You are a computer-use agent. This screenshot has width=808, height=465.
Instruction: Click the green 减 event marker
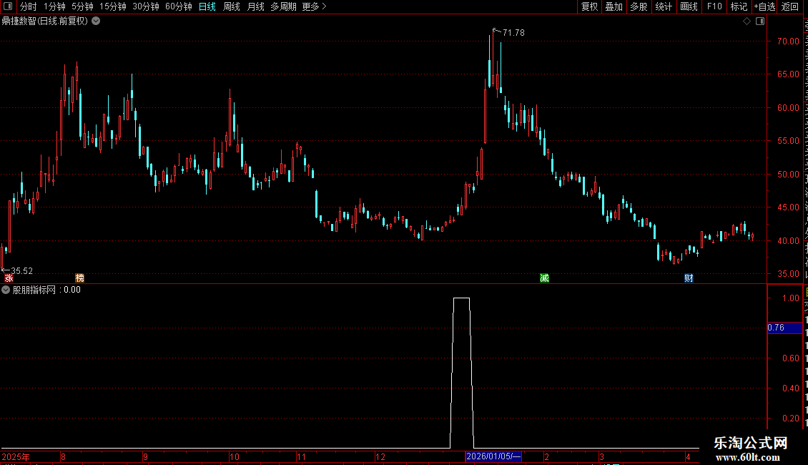point(544,278)
